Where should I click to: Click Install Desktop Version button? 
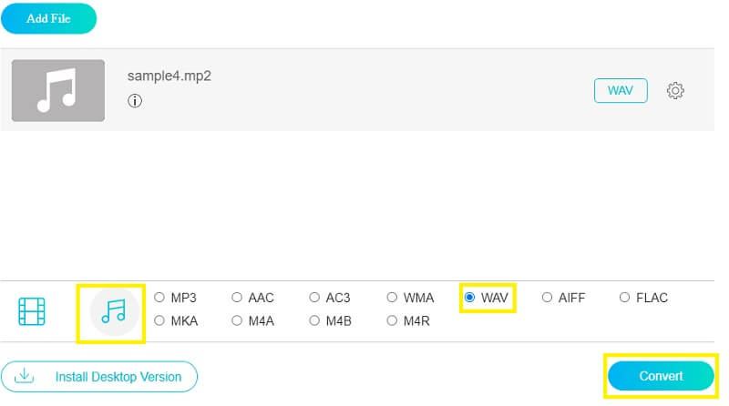tap(99, 376)
